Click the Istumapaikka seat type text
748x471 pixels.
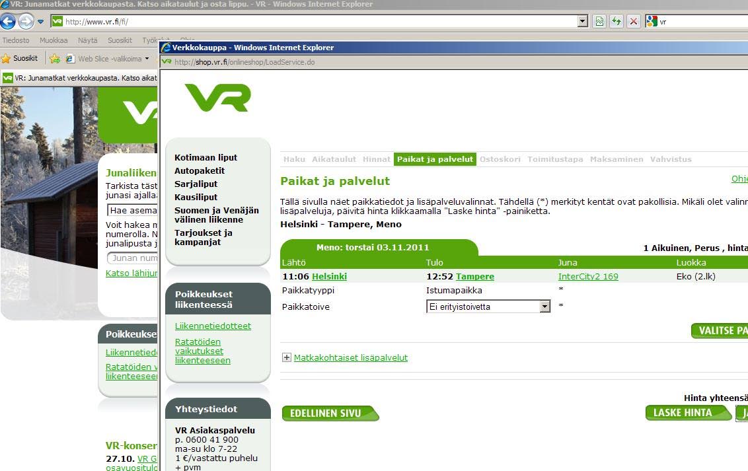click(x=454, y=290)
